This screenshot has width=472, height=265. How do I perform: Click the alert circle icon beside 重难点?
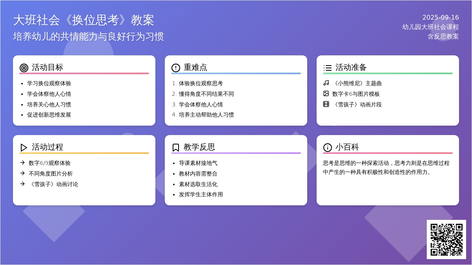176,68
